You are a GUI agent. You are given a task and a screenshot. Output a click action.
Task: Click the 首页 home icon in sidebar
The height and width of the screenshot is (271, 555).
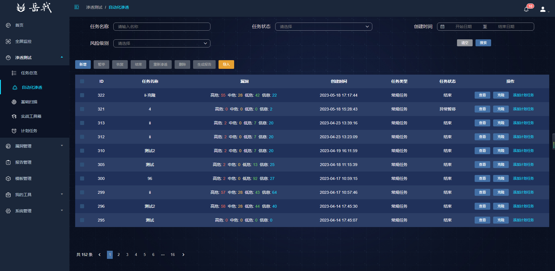pyautogui.click(x=8, y=25)
